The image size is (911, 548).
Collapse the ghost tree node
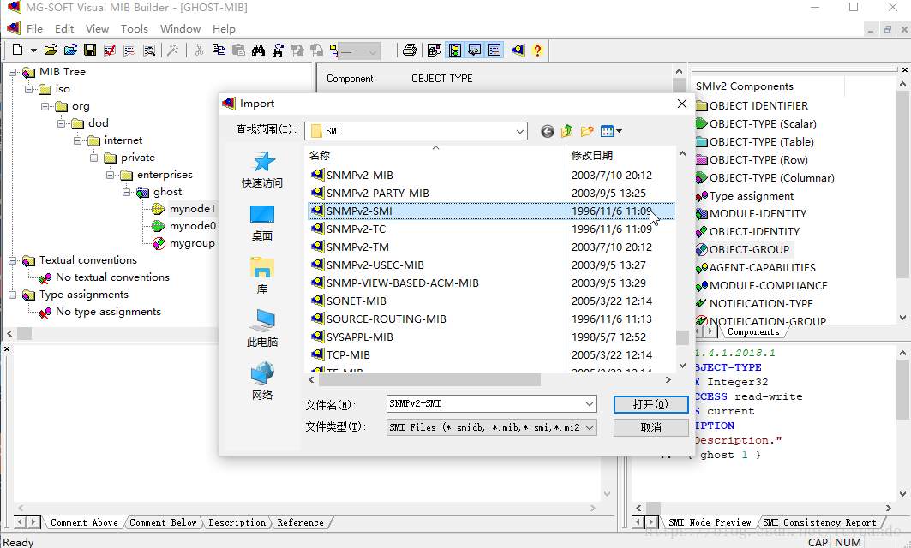(x=126, y=192)
